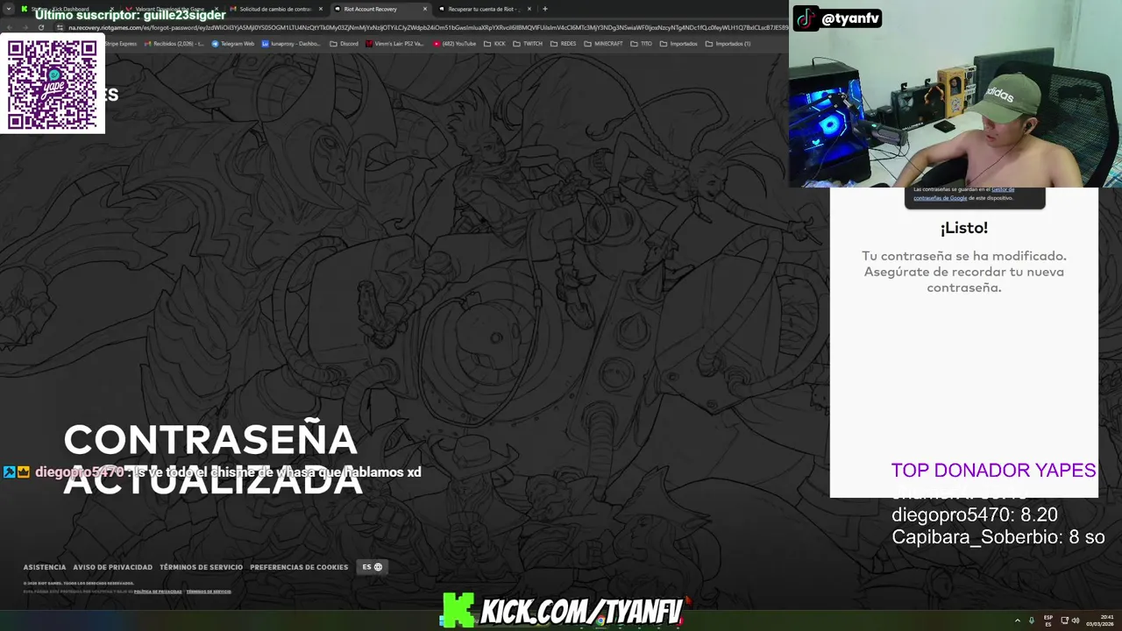The width and height of the screenshot is (1122, 631).
Task: Open the tab search dropdown arrow
Action: pyautogui.click(x=9, y=9)
